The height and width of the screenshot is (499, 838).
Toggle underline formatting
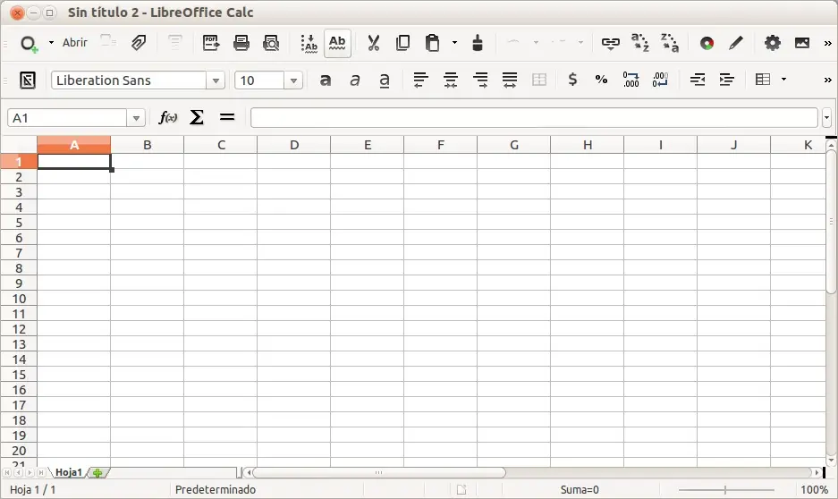[x=385, y=80]
